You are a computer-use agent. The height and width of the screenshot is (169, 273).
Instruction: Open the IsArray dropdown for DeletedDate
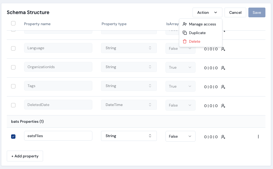click(x=180, y=105)
